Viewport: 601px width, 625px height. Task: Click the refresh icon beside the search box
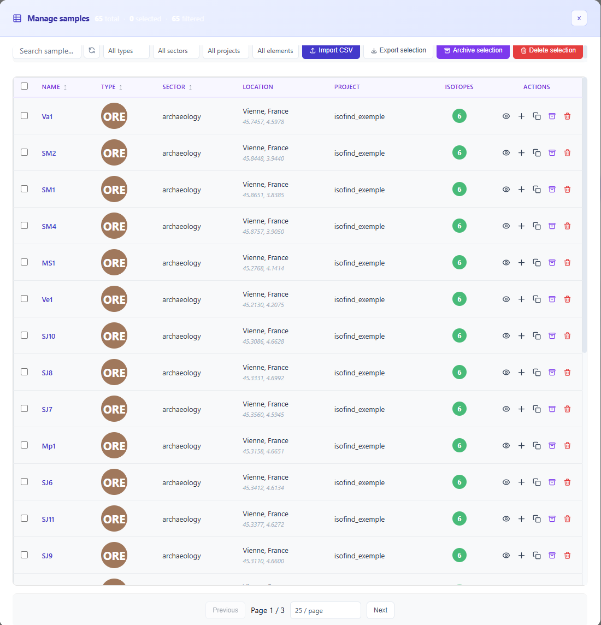point(92,51)
